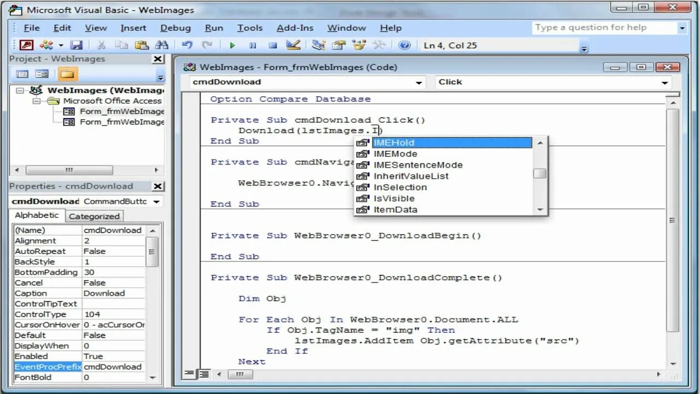Open Object Browser toolbar icon
Viewport: 700px width, 394px height.
[359, 45]
